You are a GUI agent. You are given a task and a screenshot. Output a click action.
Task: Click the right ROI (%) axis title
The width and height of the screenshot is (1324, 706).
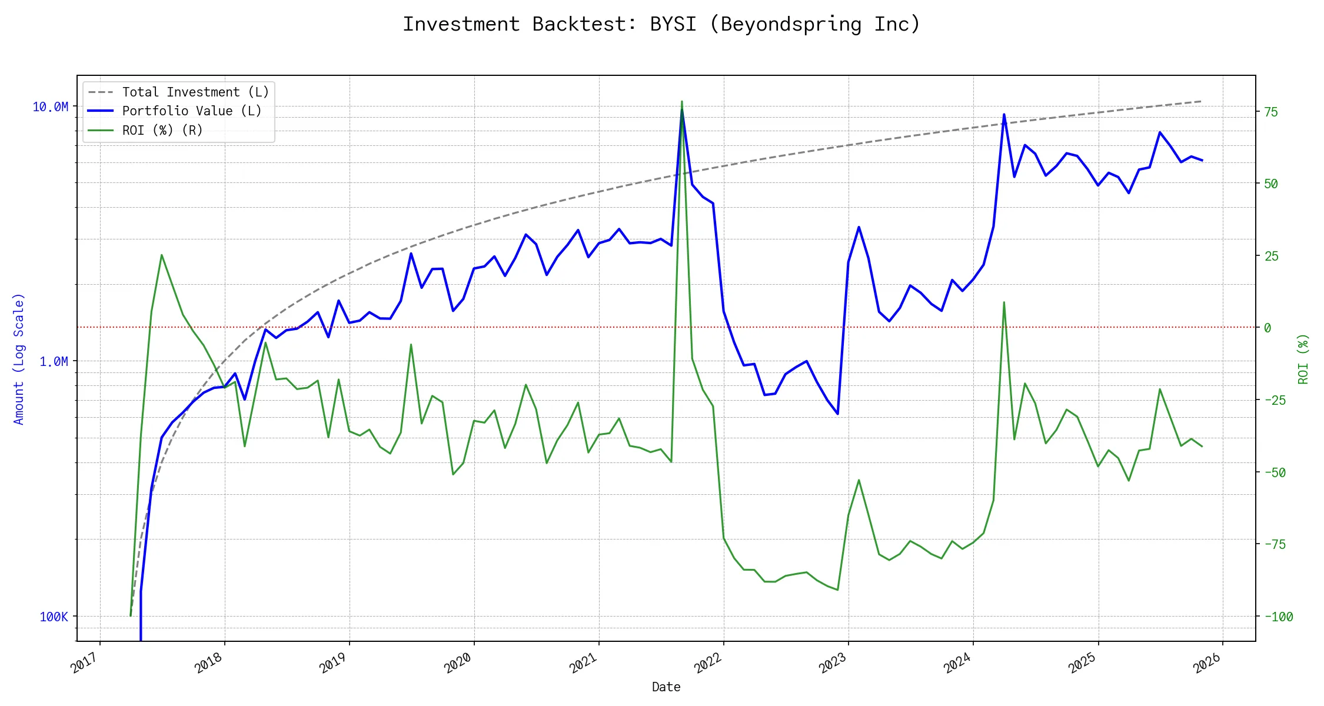(x=1303, y=359)
